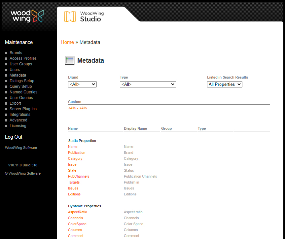Open the Type filter dropdown

click(148, 84)
